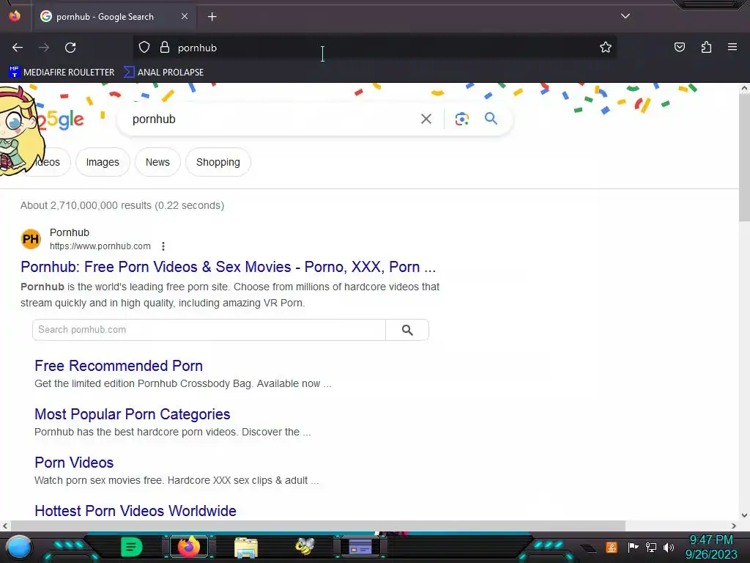
Task: Open Action Center flag in tray
Action: coord(633,547)
